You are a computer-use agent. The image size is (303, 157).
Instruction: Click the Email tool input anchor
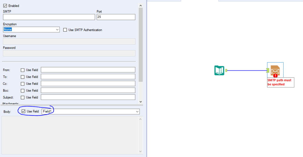[x=268, y=70]
